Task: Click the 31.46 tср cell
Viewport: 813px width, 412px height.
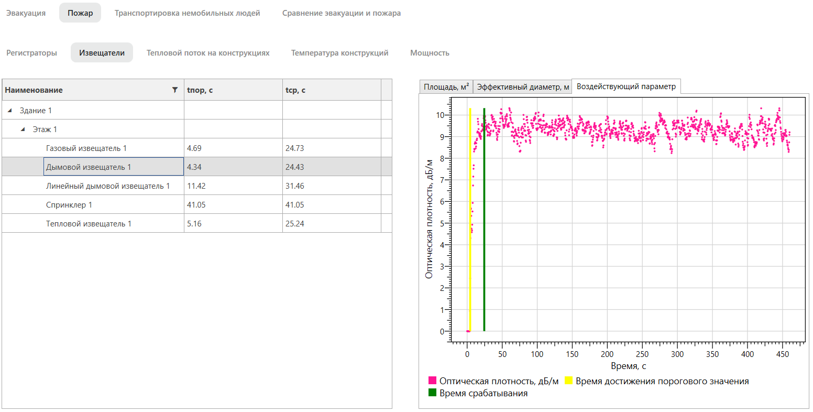Action: (332, 186)
